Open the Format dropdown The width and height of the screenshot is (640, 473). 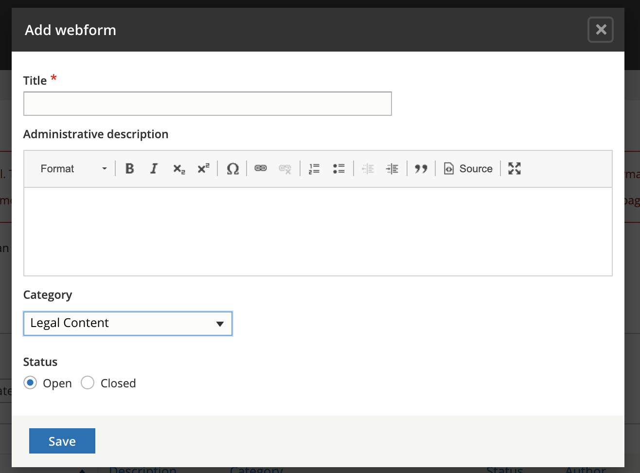point(73,168)
